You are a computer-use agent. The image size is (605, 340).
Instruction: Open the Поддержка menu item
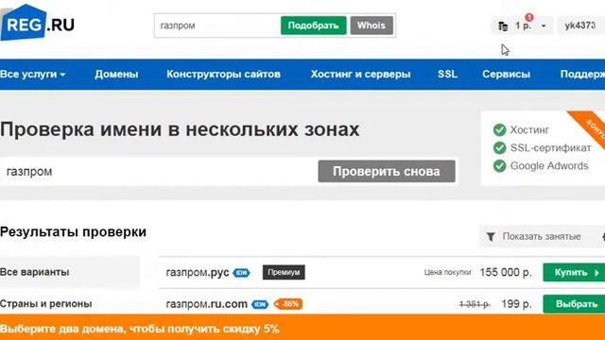point(582,74)
